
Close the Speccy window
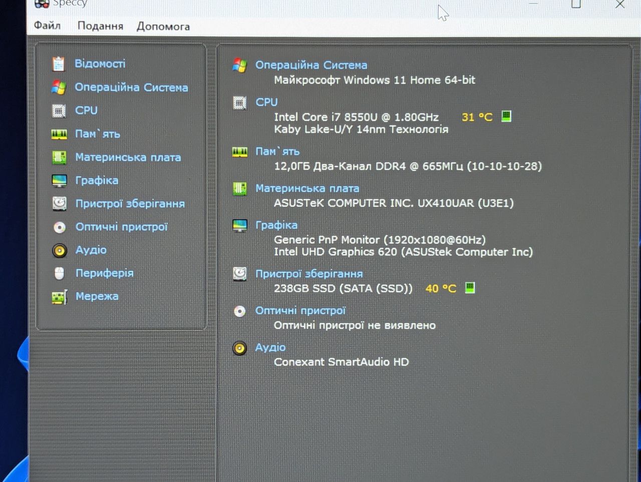point(619,4)
